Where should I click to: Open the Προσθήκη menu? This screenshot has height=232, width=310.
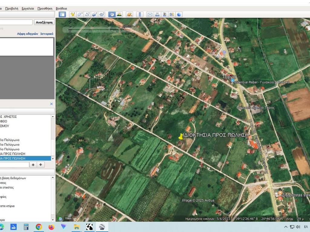click(45, 8)
